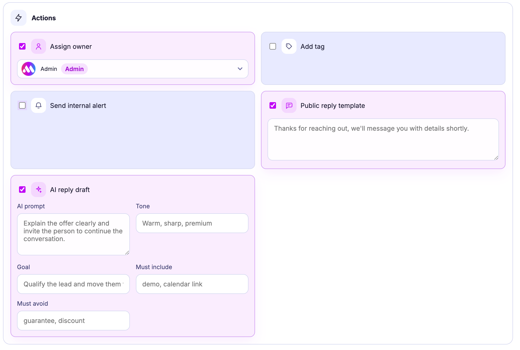Click the Goal field label
Viewport: 520px width, 350px height.
[24, 267]
